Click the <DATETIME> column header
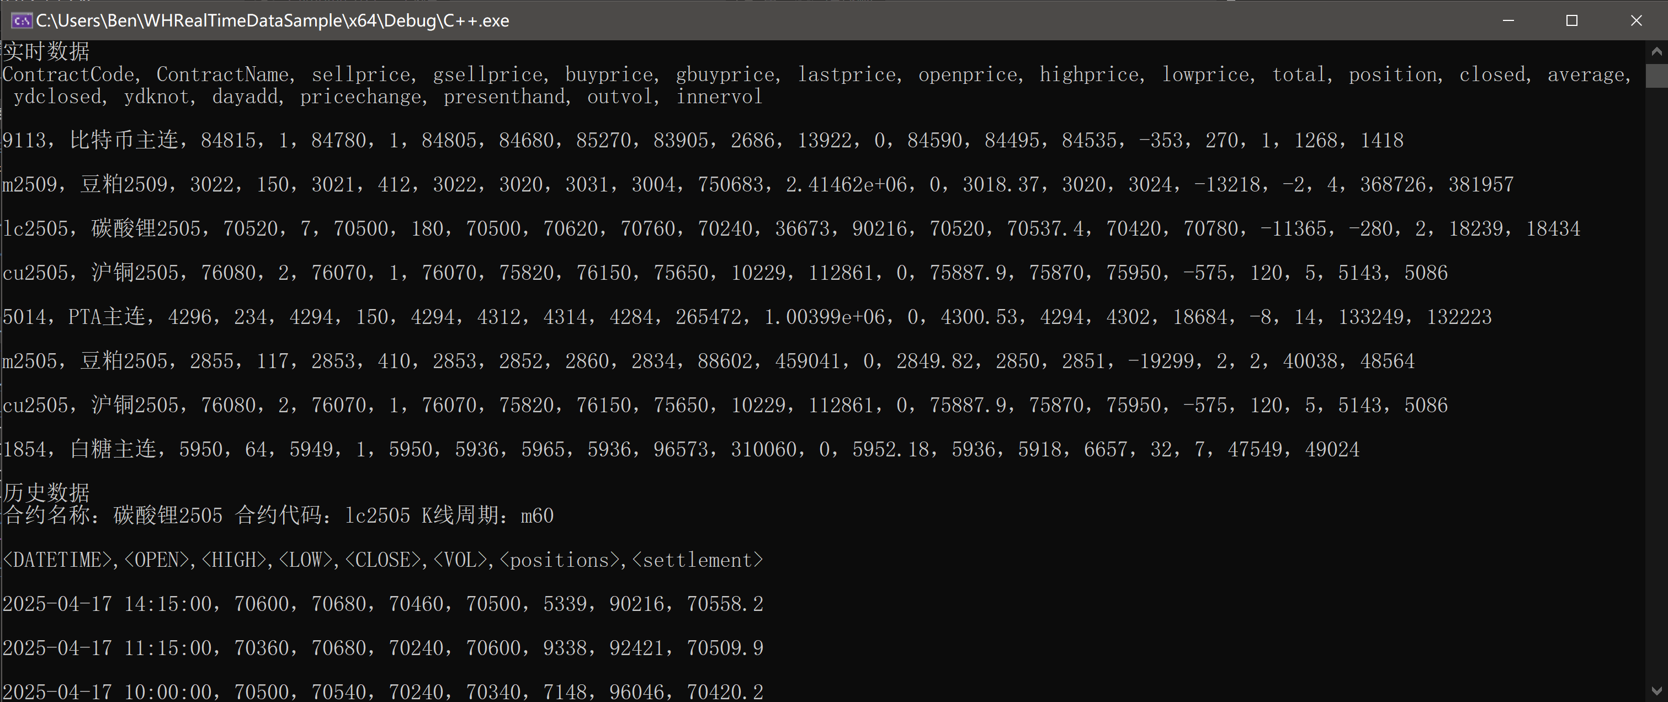 (57, 560)
